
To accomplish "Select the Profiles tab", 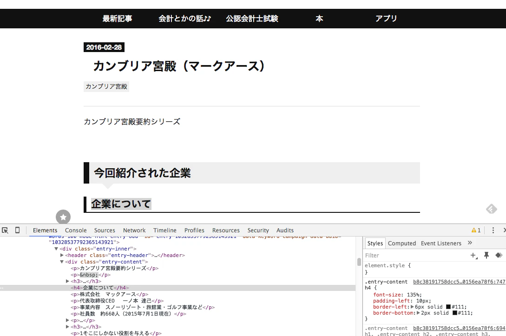I will [x=194, y=230].
